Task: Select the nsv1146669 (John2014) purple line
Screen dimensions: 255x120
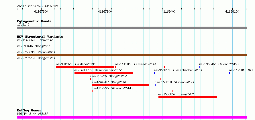Action: pos(132,43)
